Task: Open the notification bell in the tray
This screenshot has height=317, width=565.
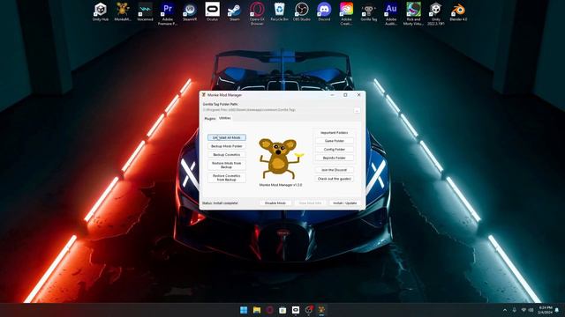Action: 557,310
